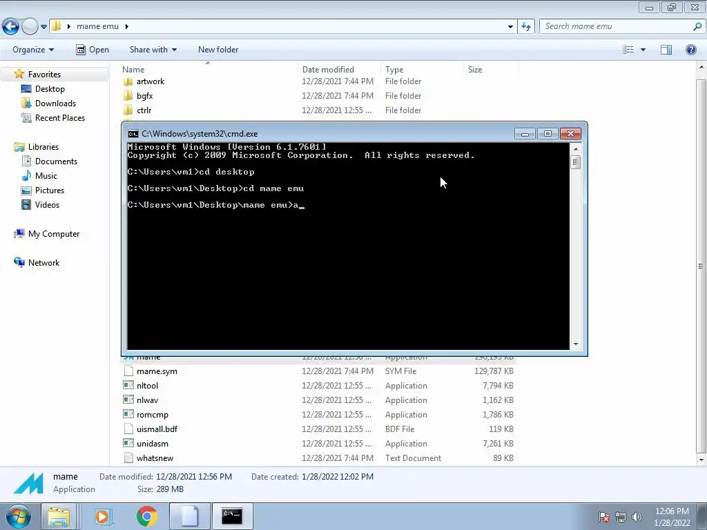Click the volume speaker tray icon
Viewport: 707px width, 530px height.
click(637, 517)
